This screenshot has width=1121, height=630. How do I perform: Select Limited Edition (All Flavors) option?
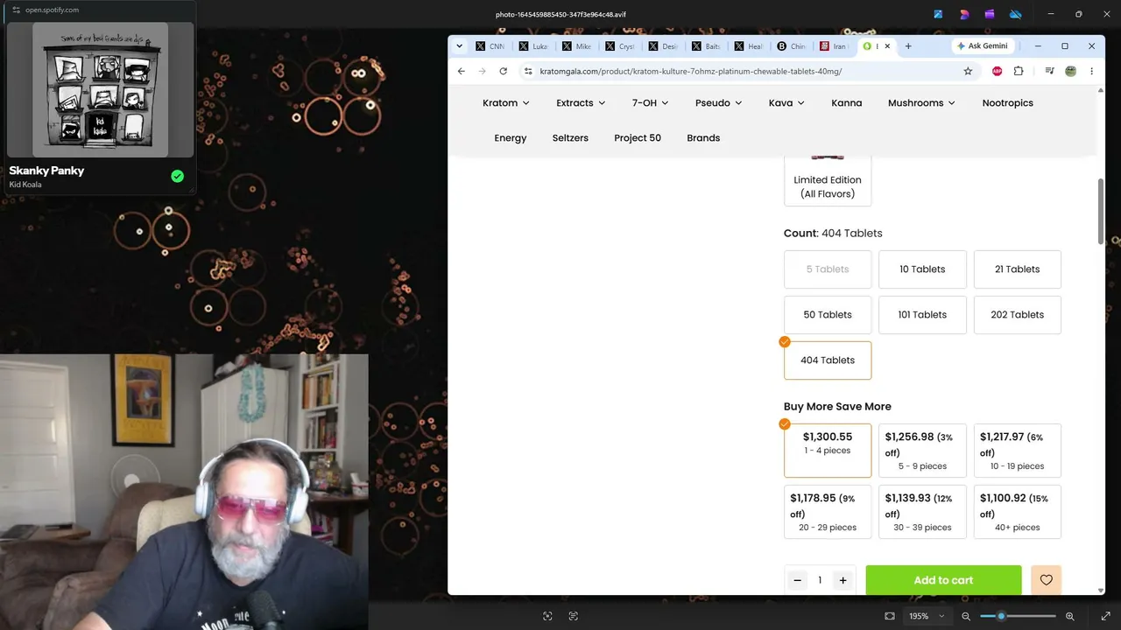[x=828, y=181]
